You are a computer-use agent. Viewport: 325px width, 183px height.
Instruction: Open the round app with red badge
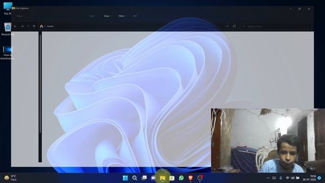click(x=200, y=178)
